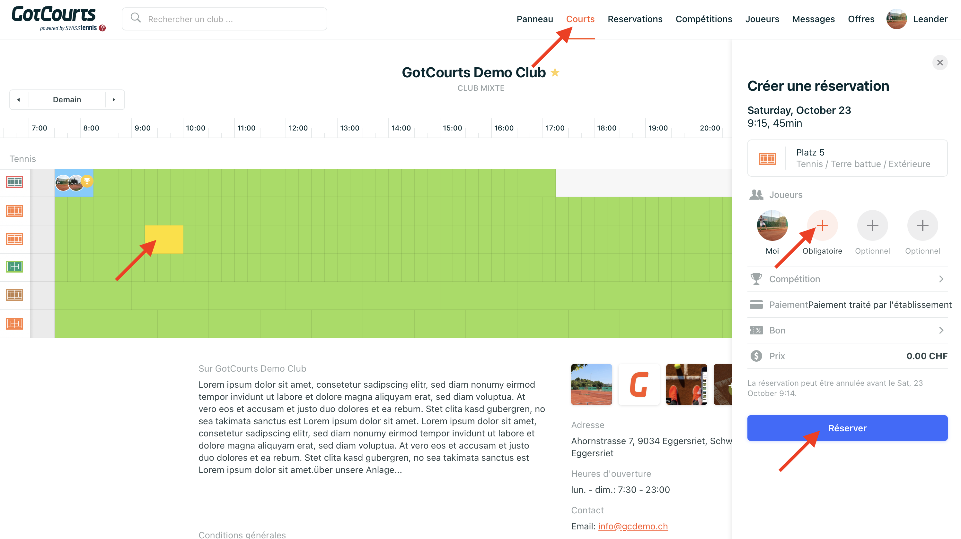Image resolution: width=961 pixels, height=539 pixels.
Task: Click the Paiement card icon
Action: 756,305
